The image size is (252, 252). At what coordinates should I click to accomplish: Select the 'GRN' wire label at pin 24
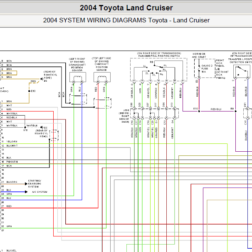click(x=9, y=194)
